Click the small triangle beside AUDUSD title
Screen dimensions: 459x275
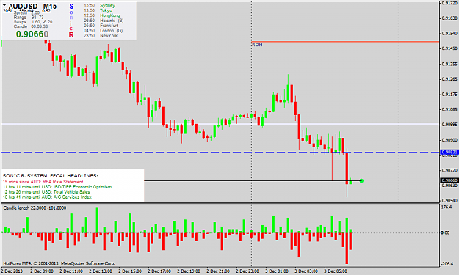4,5
